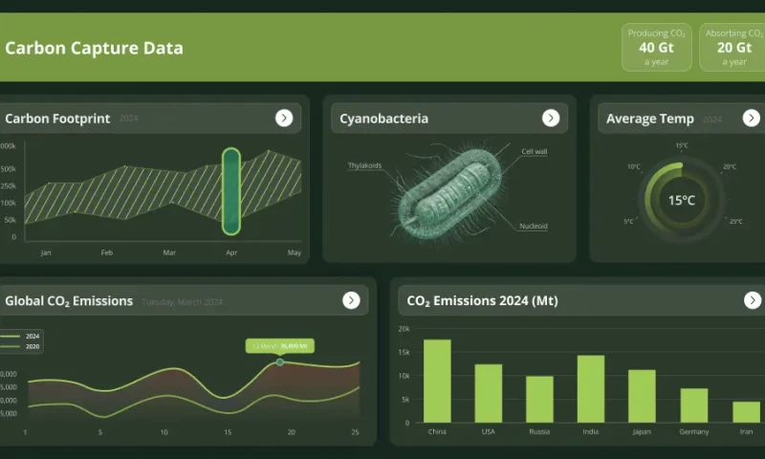765x459 pixels.
Task: Click the 5°C gauge label
Action: pos(628,222)
